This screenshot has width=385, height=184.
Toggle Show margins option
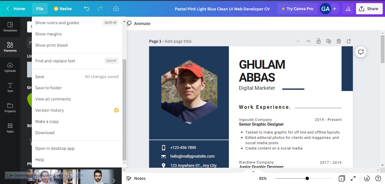48,34
